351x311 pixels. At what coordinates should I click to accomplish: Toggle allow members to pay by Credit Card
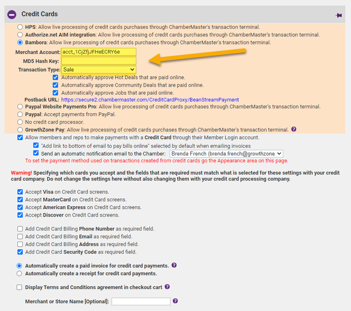click(20, 137)
